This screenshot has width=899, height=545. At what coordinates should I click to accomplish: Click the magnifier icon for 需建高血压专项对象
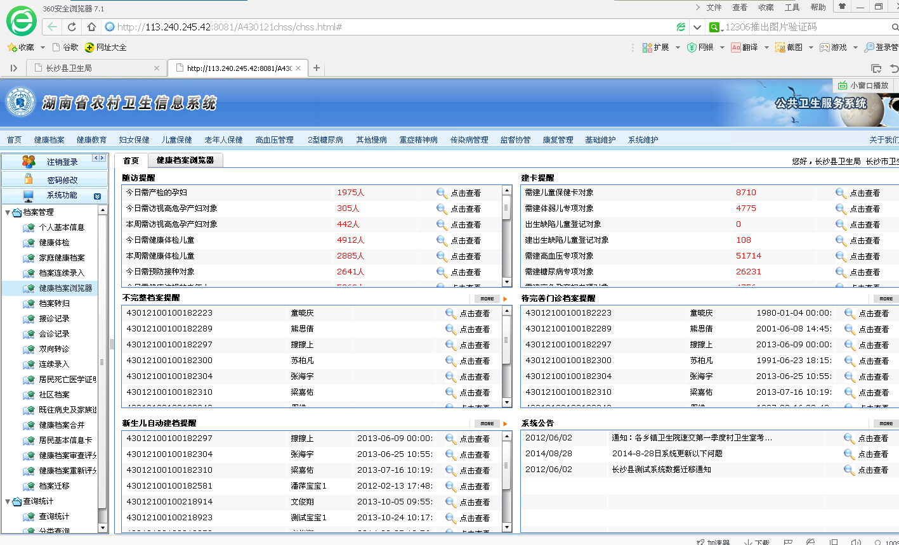point(841,256)
